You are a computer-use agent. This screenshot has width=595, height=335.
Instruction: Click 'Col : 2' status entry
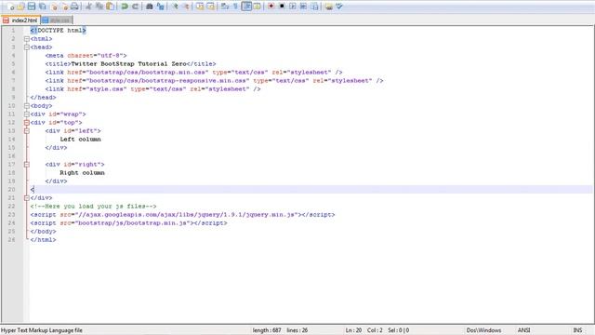375,330
